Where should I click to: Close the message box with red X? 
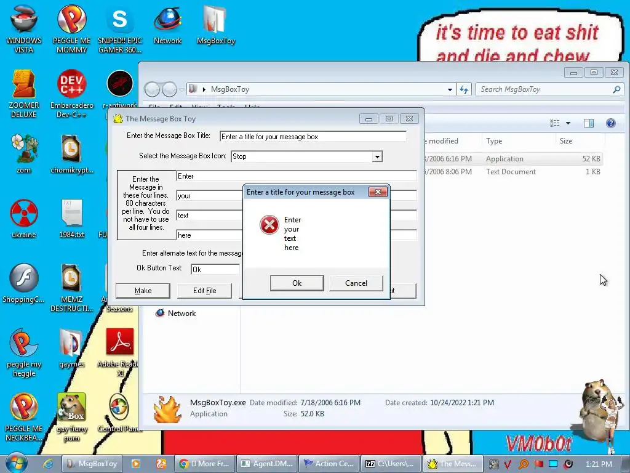[378, 192]
